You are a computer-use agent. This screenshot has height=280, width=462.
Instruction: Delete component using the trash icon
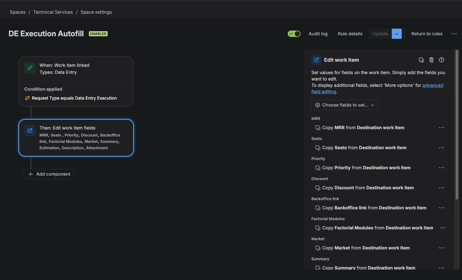pyautogui.click(x=431, y=60)
